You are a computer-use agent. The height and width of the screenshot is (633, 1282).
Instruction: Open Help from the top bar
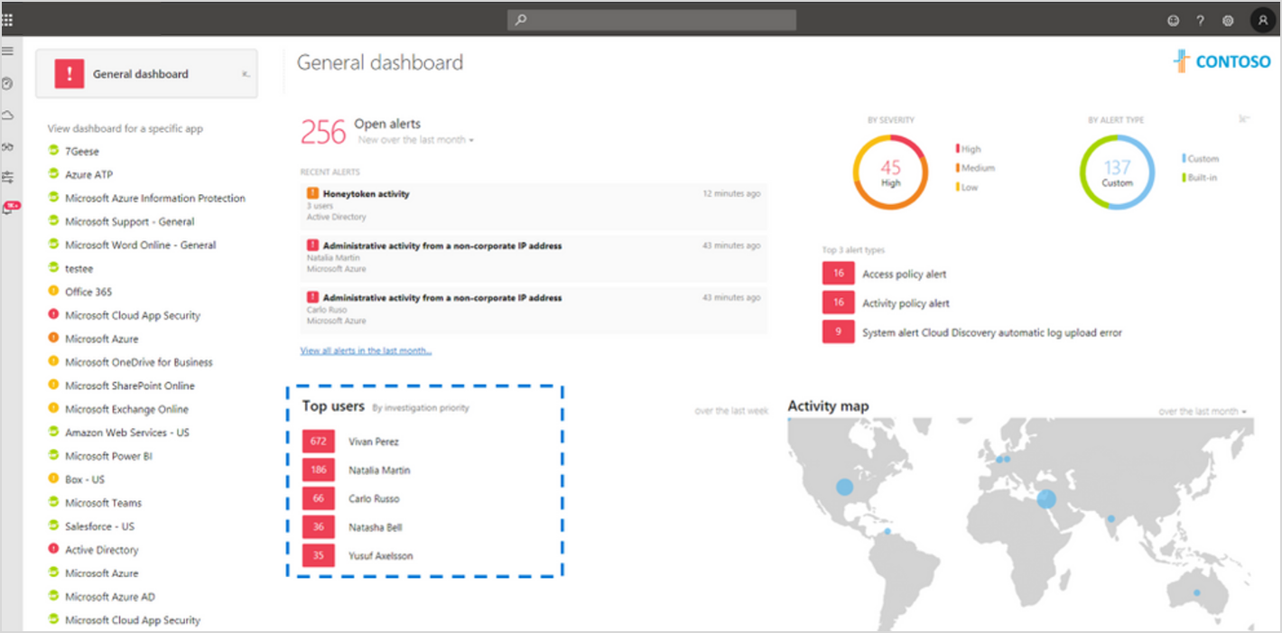coord(1201,20)
